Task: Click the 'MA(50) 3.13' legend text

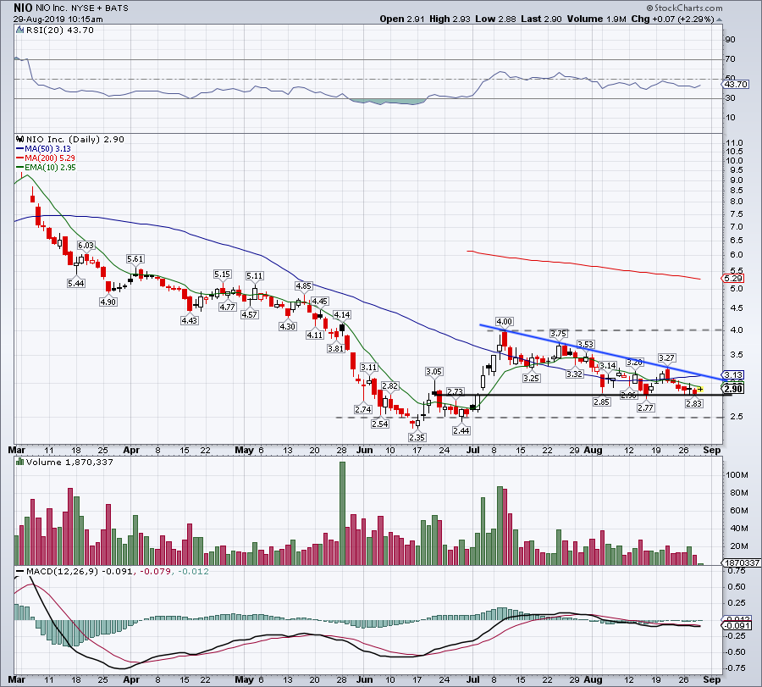Action: [x=47, y=149]
